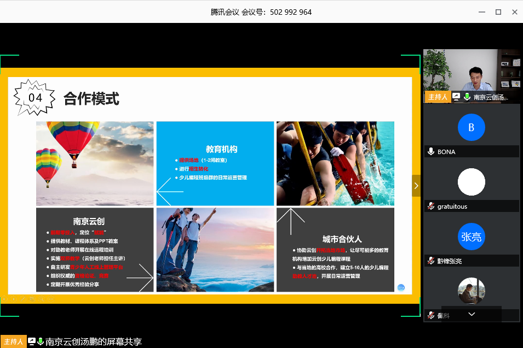Click the muted microphone icon beside 黔锋张亮
Image resolution: width=523 pixels, height=348 pixels.
pyautogui.click(x=431, y=261)
